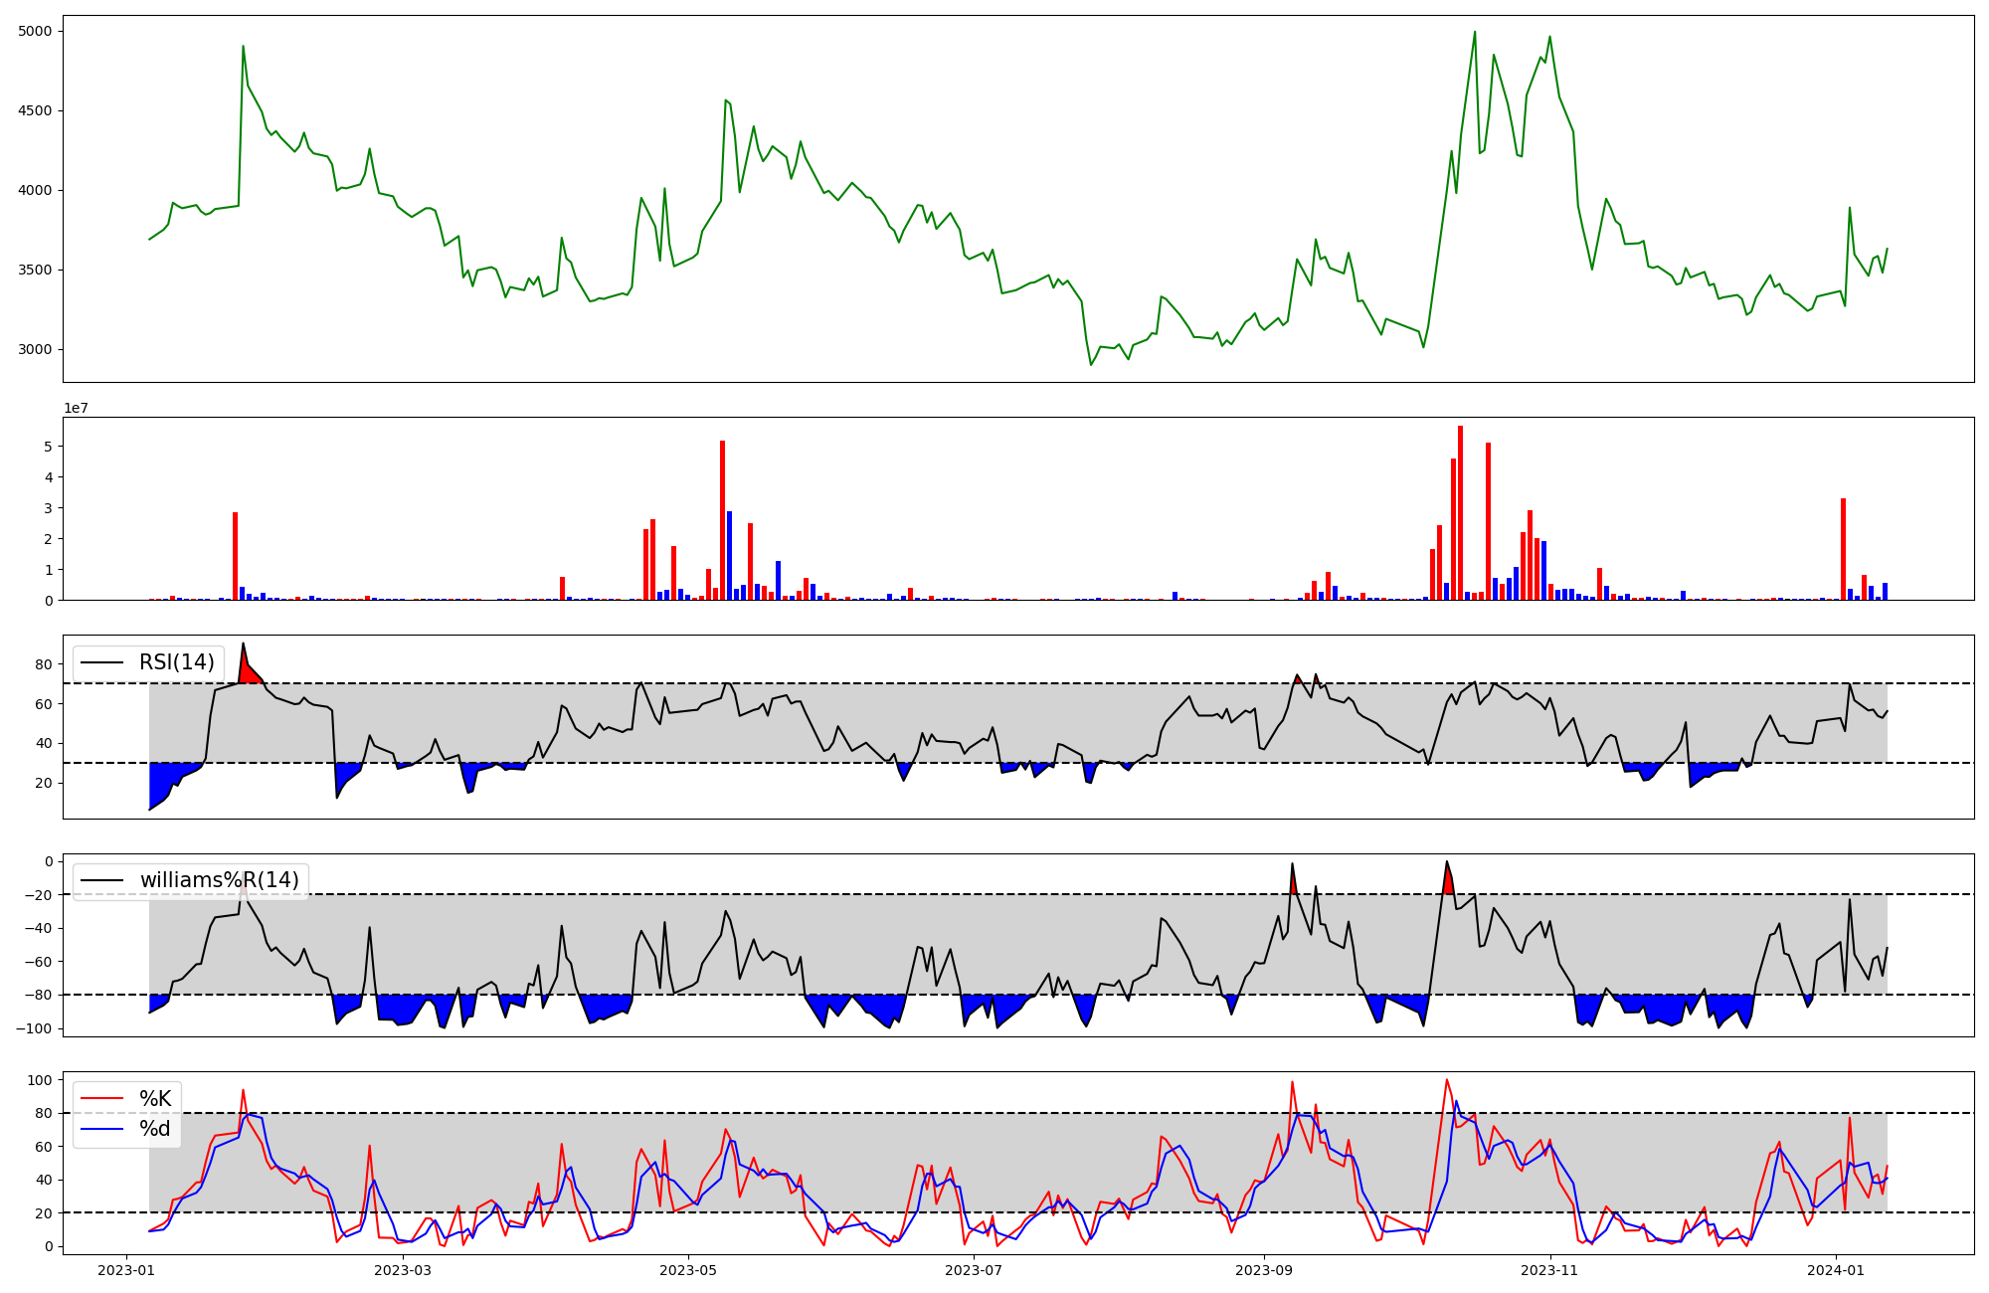Image resolution: width=1989 pixels, height=1293 pixels.
Task: Click the 2023-03 x-axis date label
Action: (x=403, y=1270)
